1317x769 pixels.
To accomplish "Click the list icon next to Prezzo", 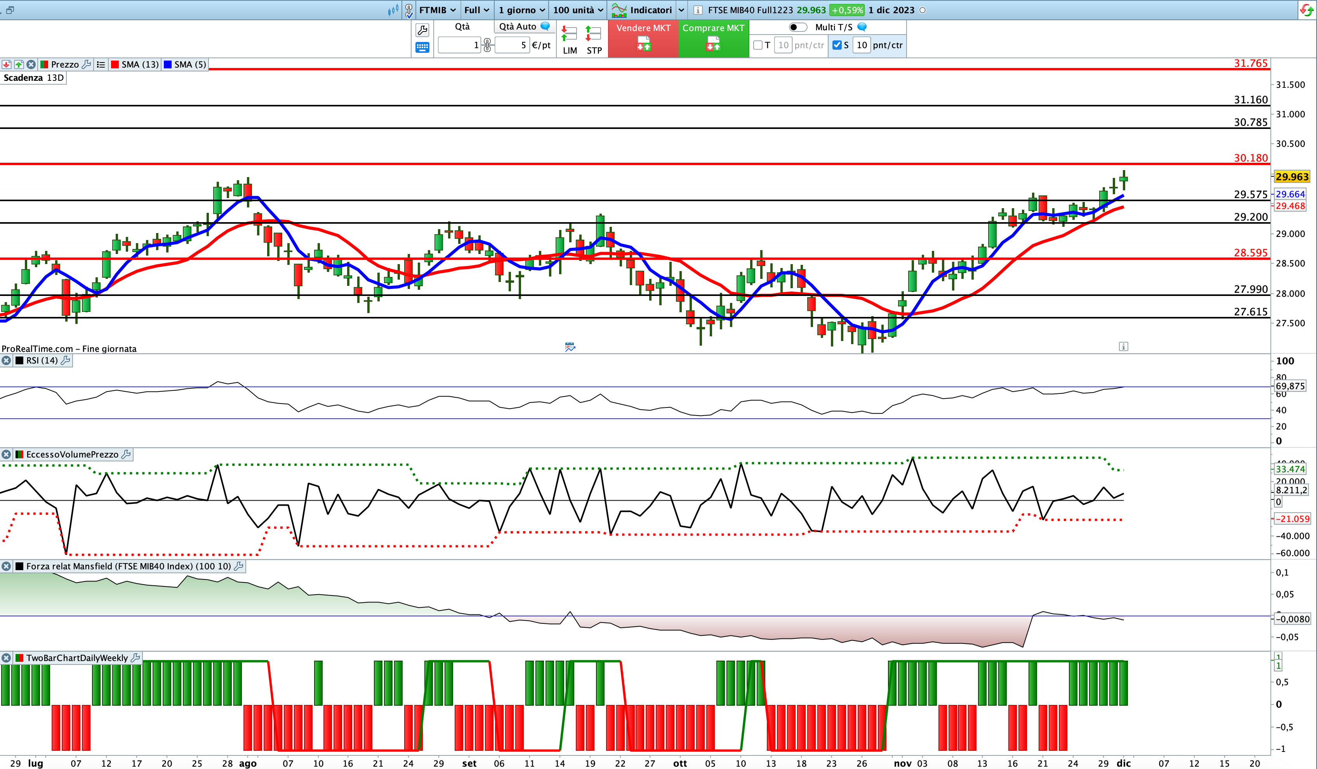I will [101, 64].
